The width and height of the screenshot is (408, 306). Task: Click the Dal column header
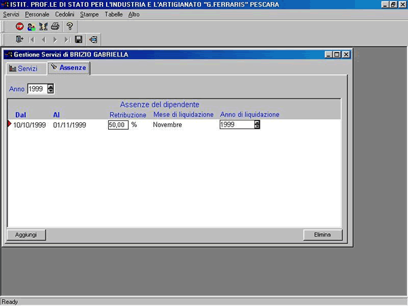tap(20, 115)
